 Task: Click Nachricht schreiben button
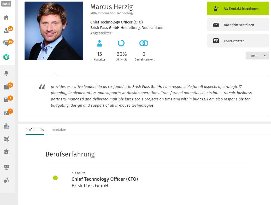(238, 25)
